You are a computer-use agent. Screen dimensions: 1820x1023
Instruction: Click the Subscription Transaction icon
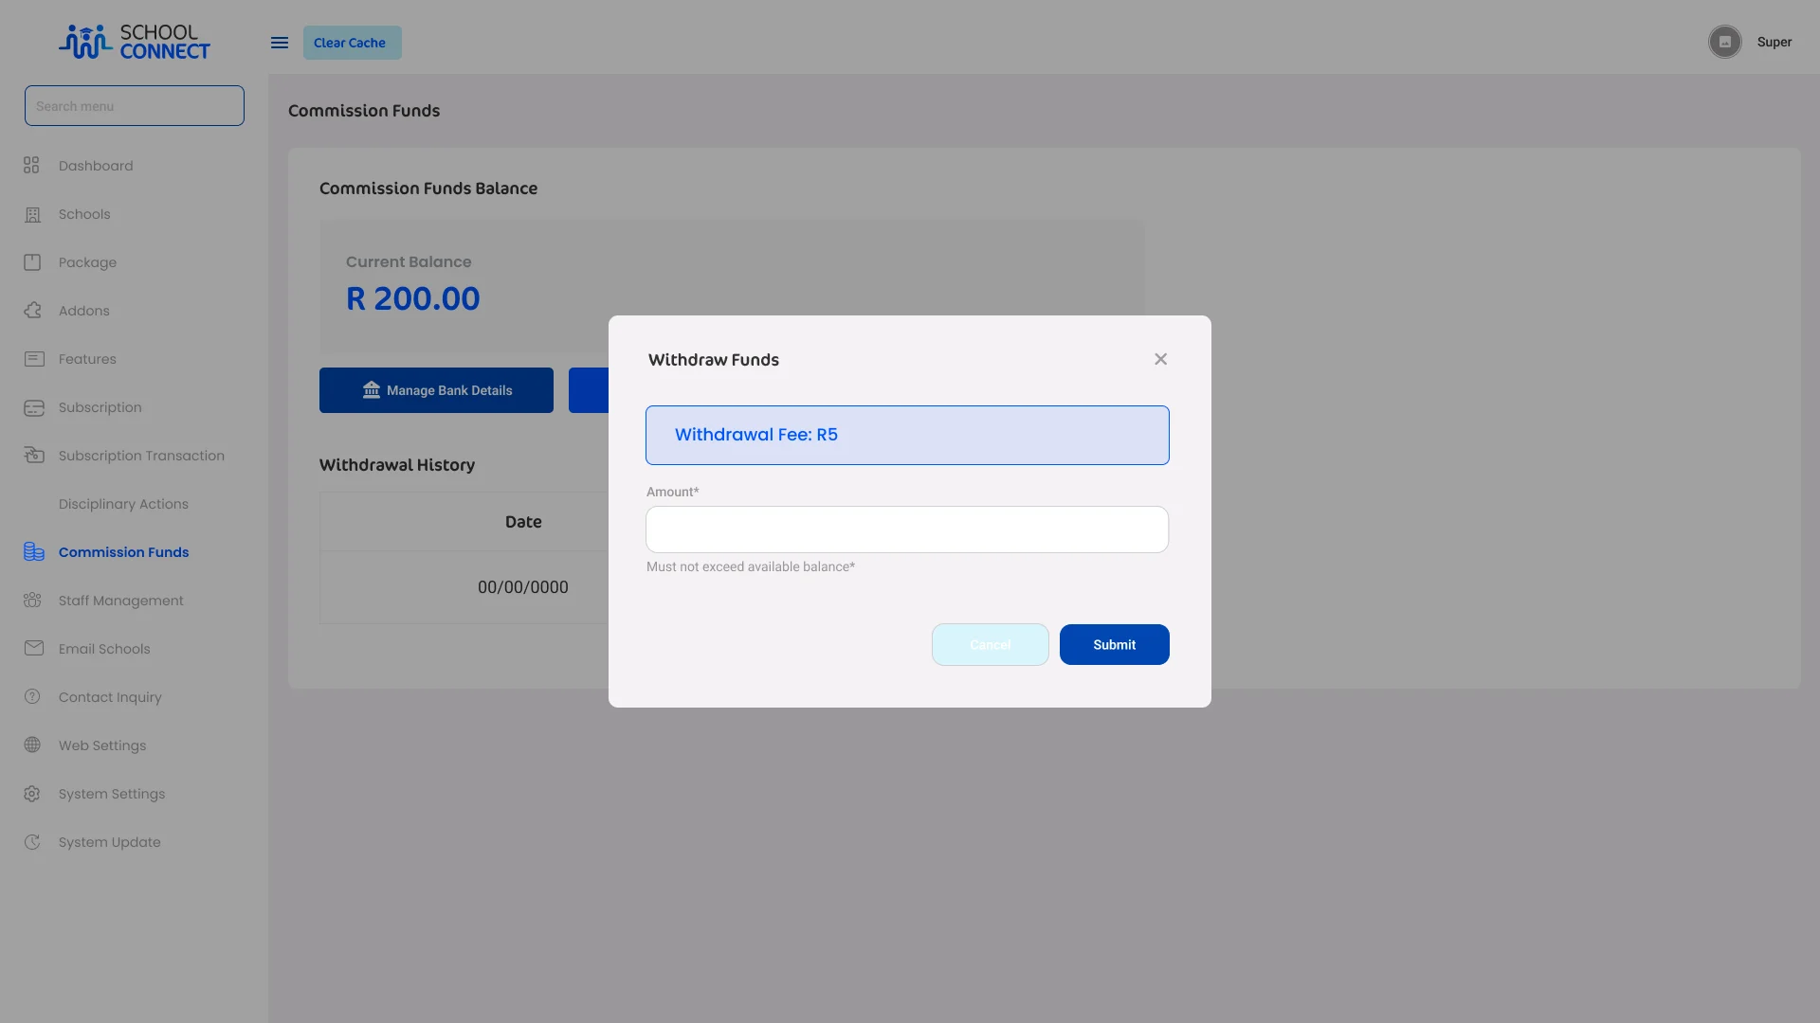coord(34,456)
